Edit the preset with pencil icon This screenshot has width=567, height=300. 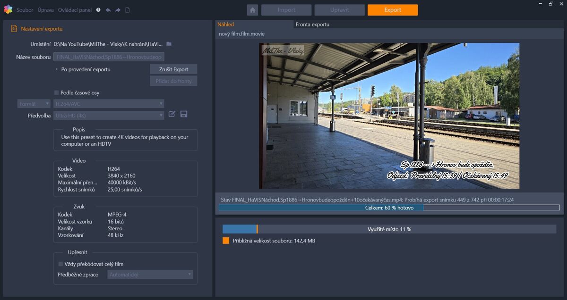(172, 114)
